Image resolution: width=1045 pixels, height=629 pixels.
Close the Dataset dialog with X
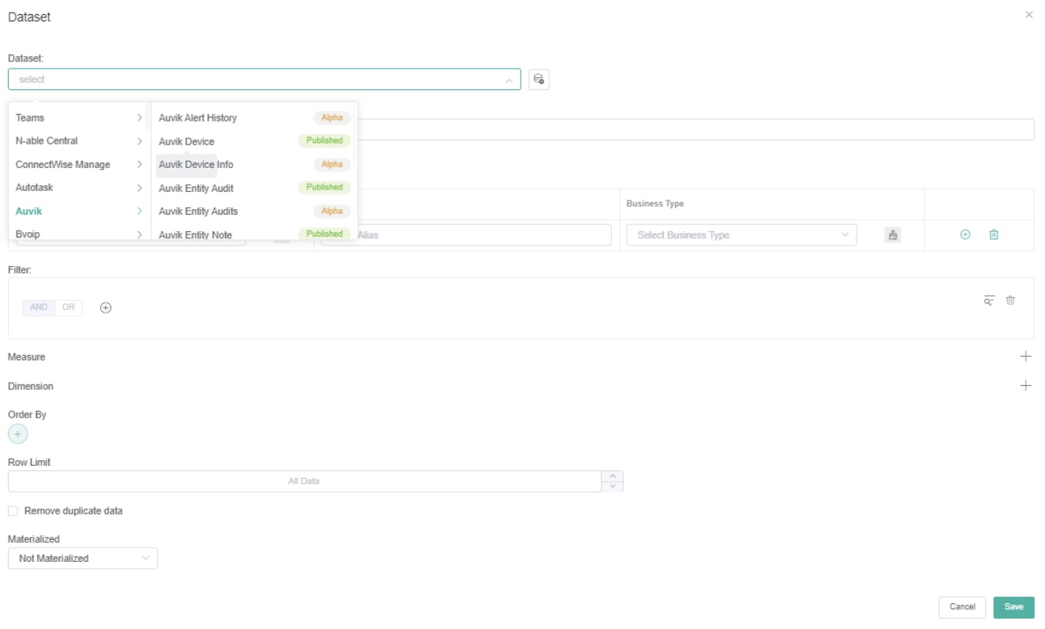1028,15
